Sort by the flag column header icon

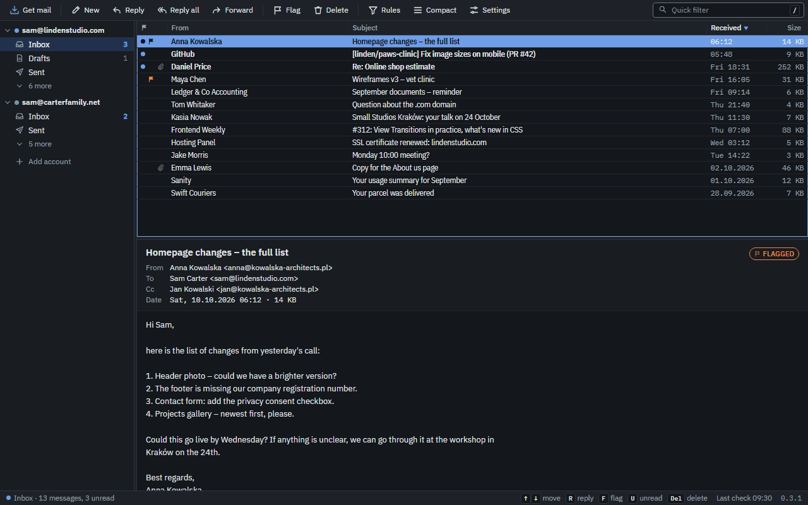144,28
